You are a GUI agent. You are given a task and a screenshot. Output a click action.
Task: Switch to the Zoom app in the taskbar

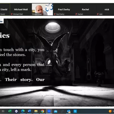click(x=49, y=111)
